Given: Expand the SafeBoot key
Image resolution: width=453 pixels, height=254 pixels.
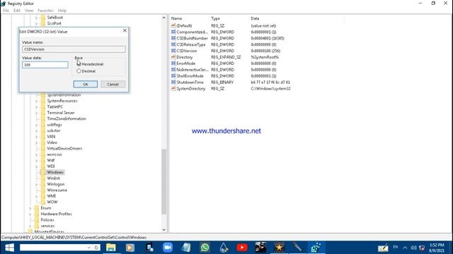Looking at the screenshot, I should [36, 18].
